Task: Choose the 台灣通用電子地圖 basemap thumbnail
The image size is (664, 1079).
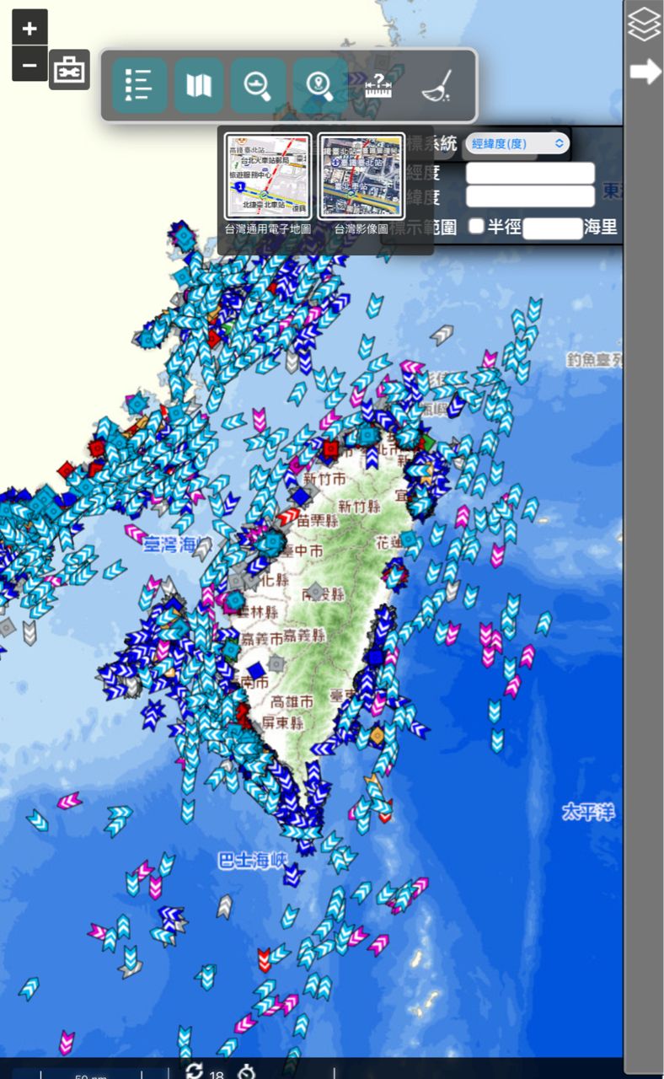Action: click(x=268, y=176)
